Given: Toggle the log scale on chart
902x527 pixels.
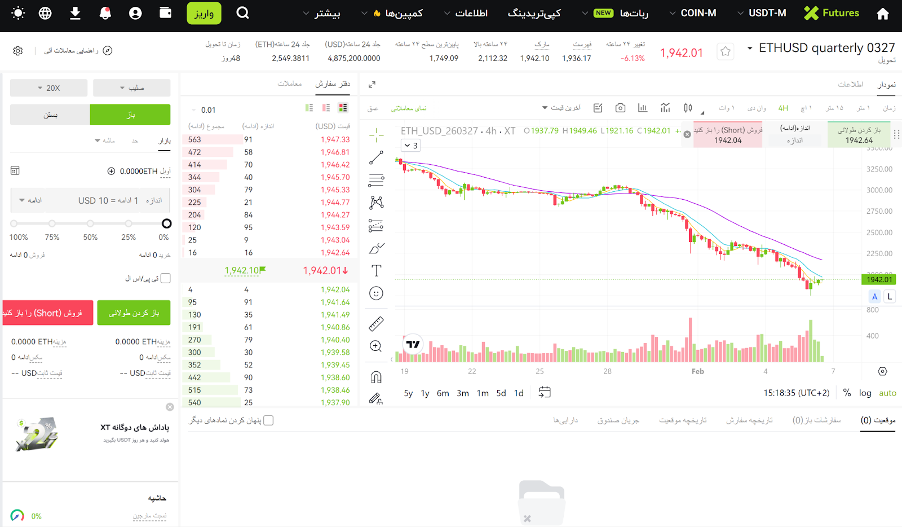Looking at the screenshot, I should click(865, 393).
